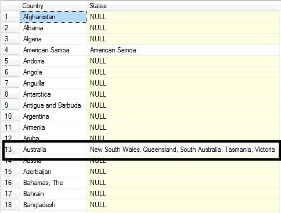Select entire row using row header 8
281x213 pixels.
(x=10, y=94)
